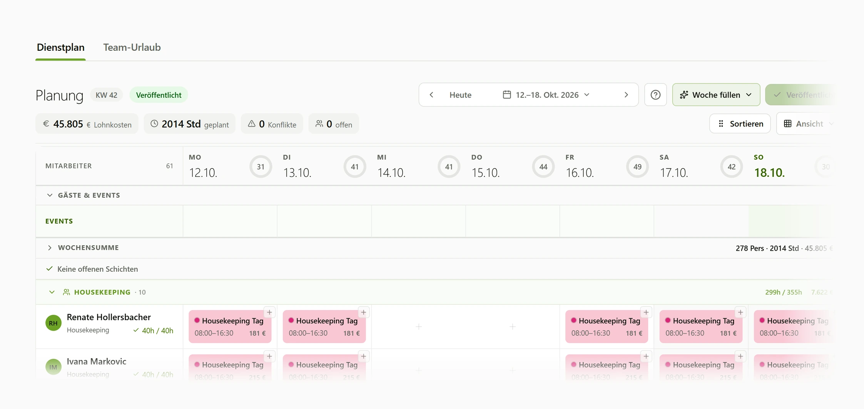This screenshot has width=864, height=409.
Task: Collapse the Housekeeping group
Action: (x=52, y=292)
